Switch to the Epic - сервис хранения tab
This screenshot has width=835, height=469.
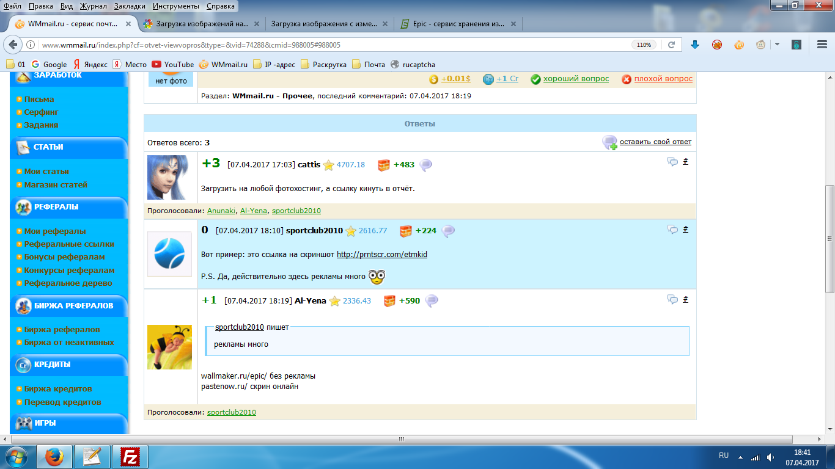(458, 24)
